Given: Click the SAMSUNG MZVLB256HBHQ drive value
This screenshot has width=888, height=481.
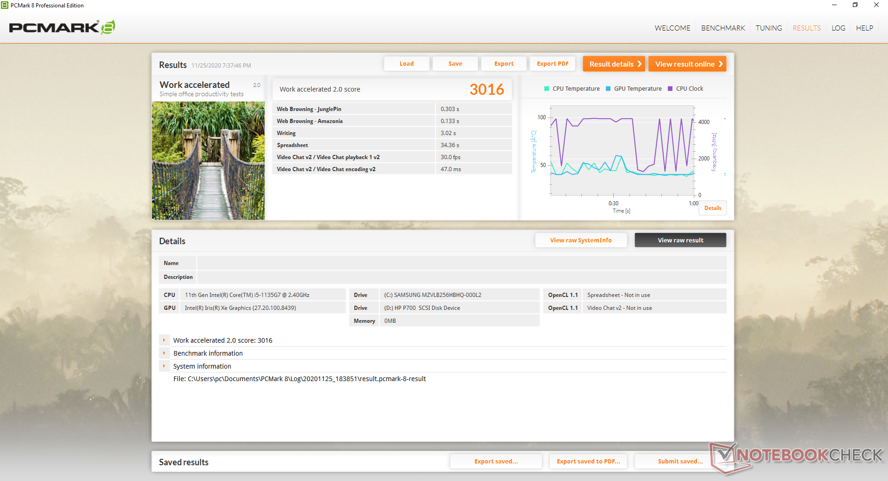Looking at the screenshot, I should [x=432, y=295].
